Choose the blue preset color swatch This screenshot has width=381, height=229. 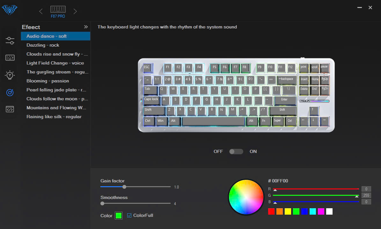click(x=304, y=211)
